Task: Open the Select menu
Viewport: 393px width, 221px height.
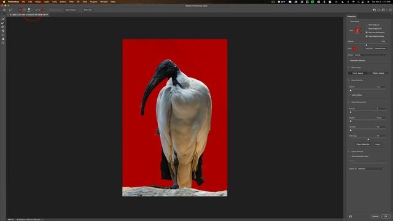Action: 63,2
